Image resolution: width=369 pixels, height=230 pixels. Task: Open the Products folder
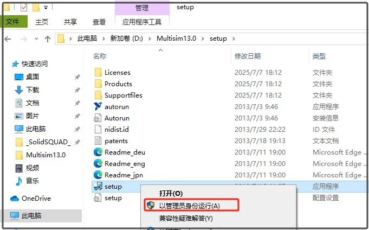pyautogui.click(x=118, y=84)
